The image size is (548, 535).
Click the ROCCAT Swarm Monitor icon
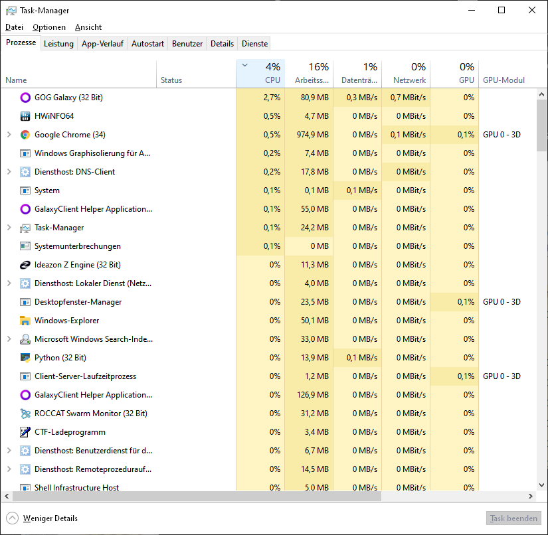tap(25, 414)
